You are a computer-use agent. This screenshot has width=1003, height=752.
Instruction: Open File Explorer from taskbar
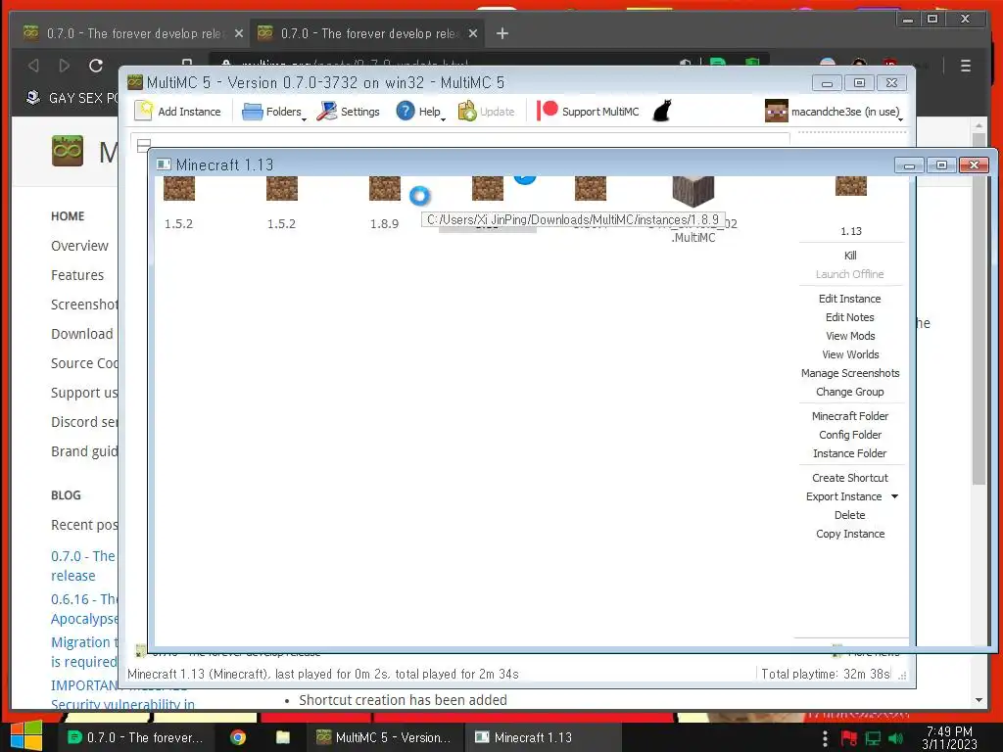coord(283,737)
